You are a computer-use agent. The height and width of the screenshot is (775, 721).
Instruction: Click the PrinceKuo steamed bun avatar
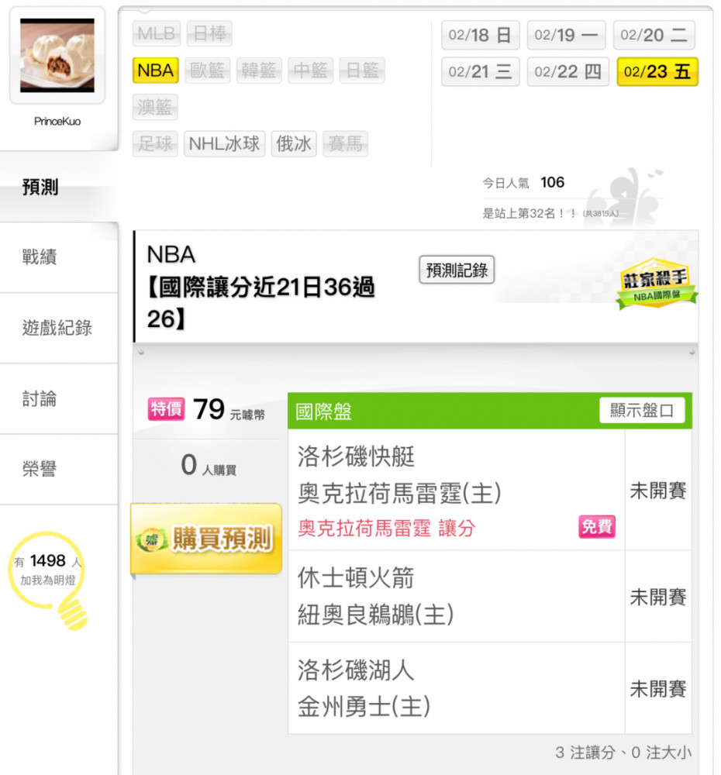[x=57, y=55]
